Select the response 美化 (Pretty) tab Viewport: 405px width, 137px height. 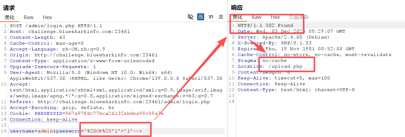tap(237, 17)
